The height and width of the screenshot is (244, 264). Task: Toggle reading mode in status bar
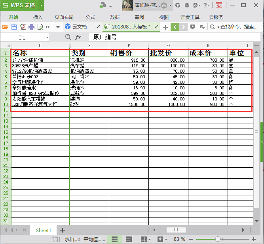tap(144, 239)
